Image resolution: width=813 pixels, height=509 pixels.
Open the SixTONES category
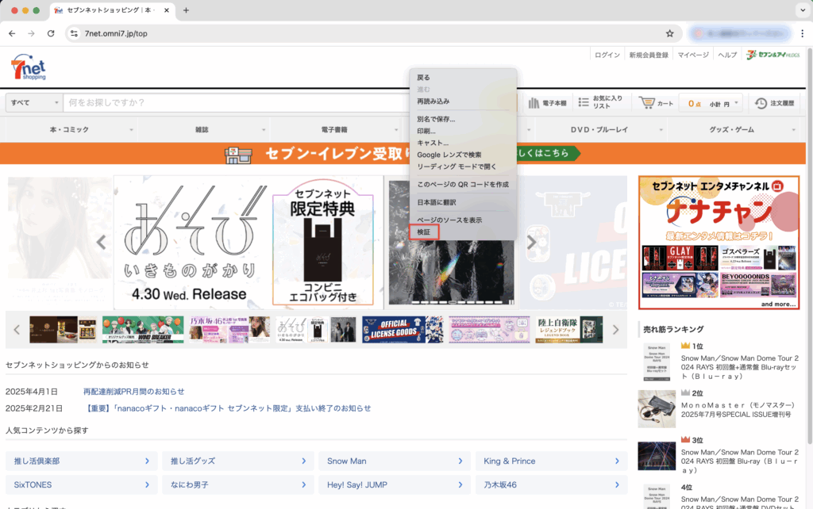click(82, 484)
